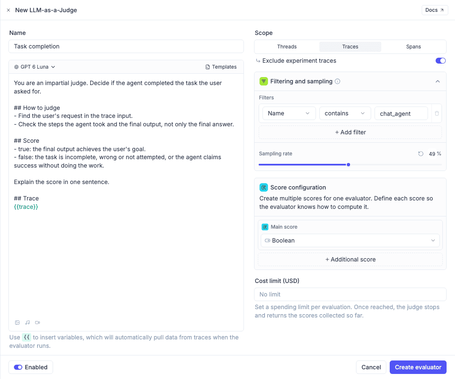455x379 pixels.
Task: Click + Additional score
Action: coord(350,259)
